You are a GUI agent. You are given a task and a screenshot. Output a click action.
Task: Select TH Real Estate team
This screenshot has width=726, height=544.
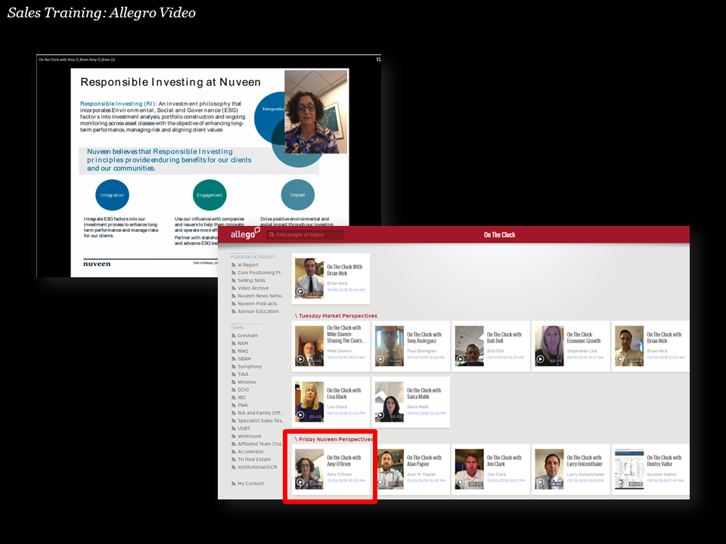coord(254,459)
